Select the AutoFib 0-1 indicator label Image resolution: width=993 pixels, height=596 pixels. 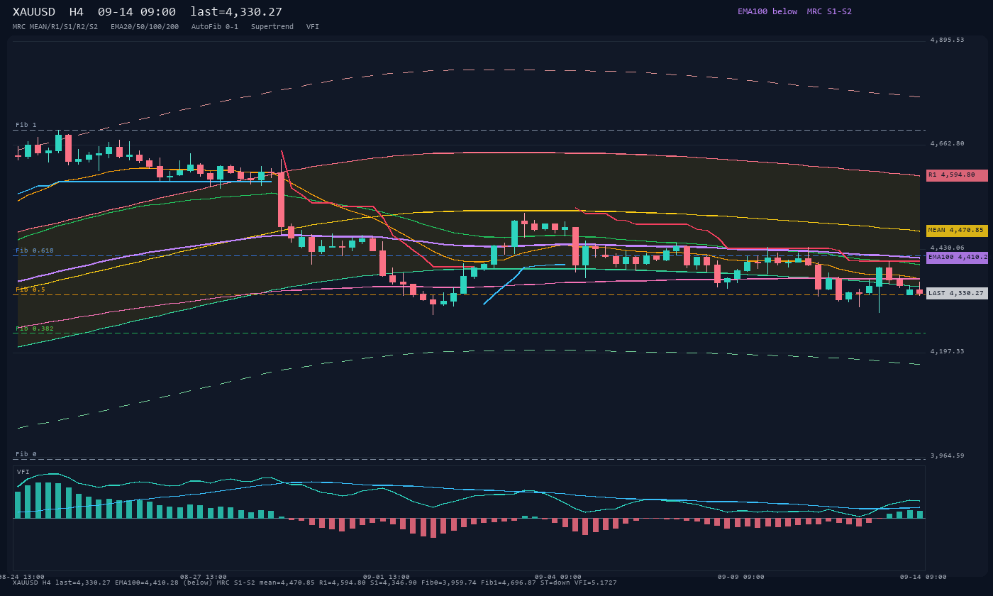pyautogui.click(x=215, y=27)
